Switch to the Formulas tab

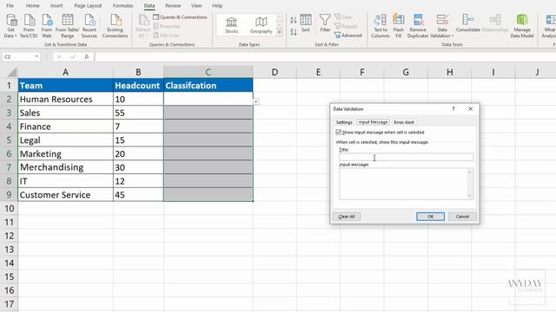122,6
